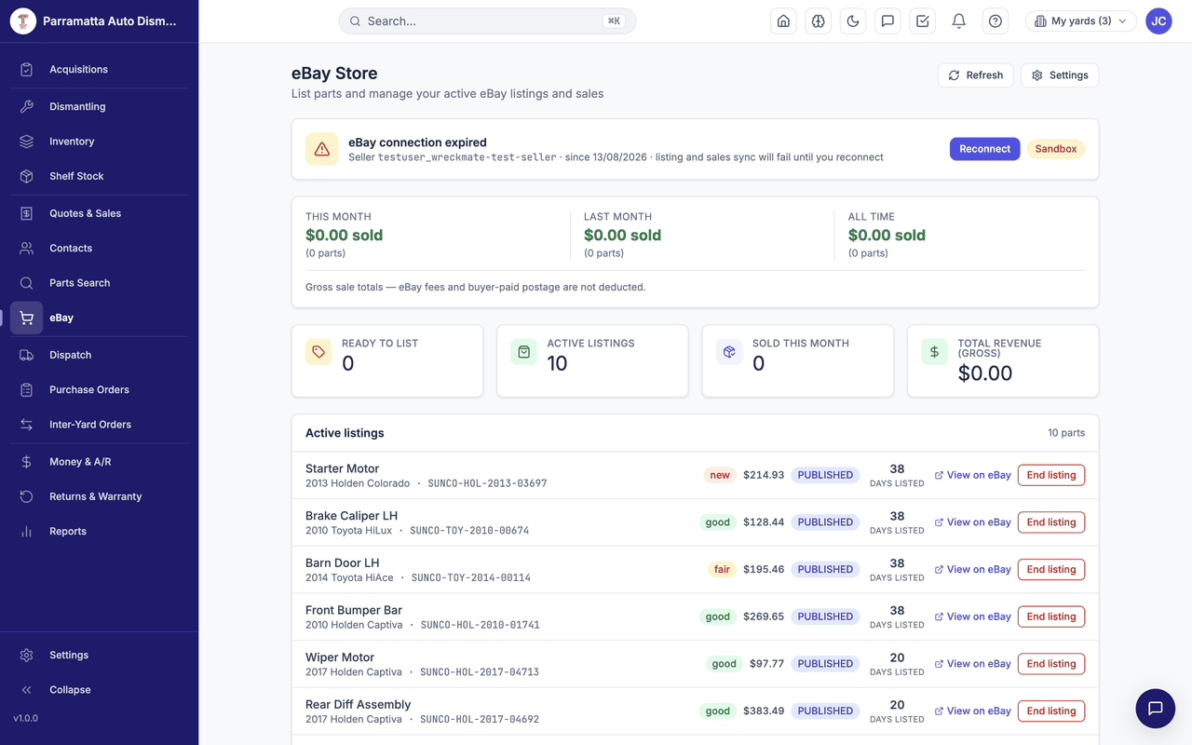This screenshot has height=745, width=1192.
Task: Click the Reports bar chart icon
Action: (x=27, y=532)
